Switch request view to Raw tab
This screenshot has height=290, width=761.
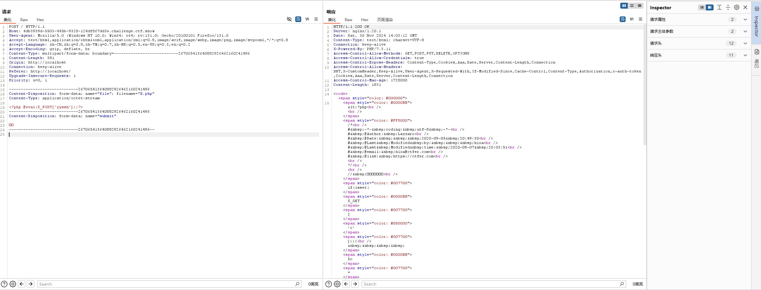coord(24,20)
